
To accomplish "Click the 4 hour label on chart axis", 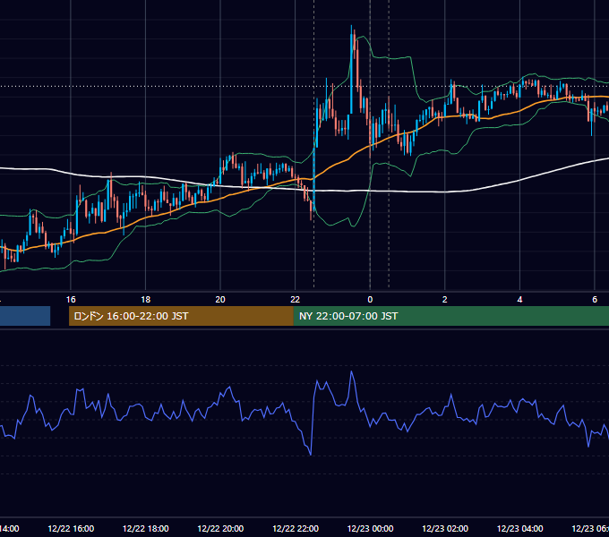I will 519,299.
